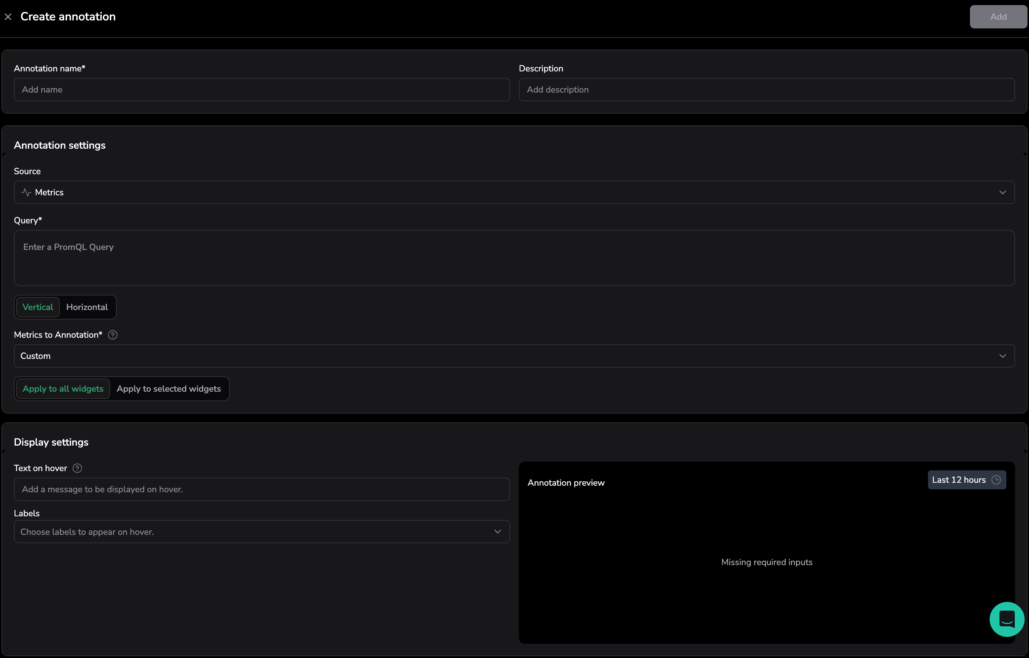Click into the Description field

click(x=766, y=90)
